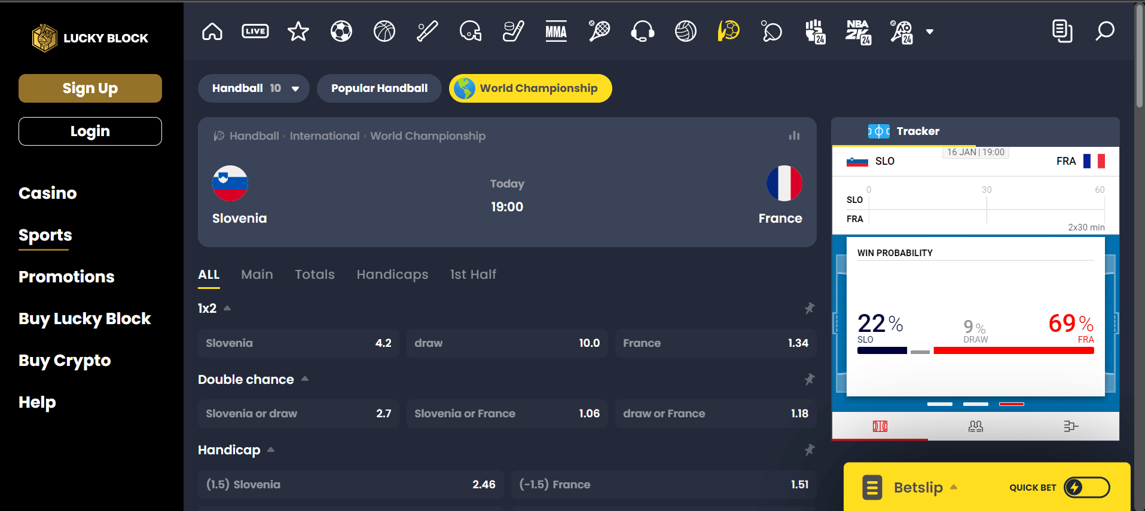Click the third red tracker slide indicator

(x=1012, y=404)
